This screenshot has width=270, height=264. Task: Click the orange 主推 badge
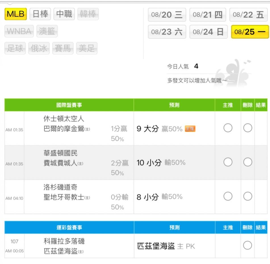point(190,129)
